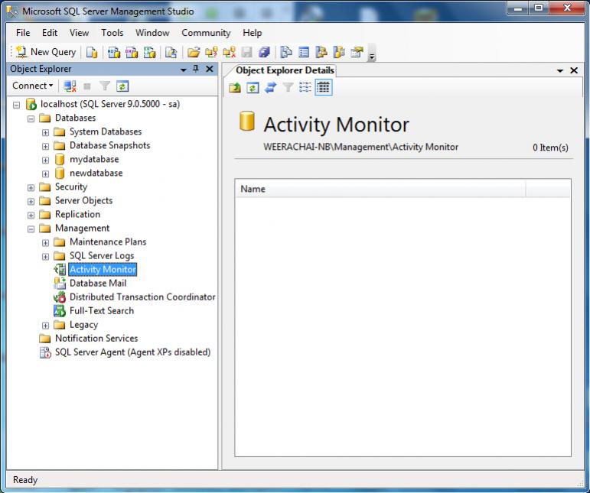Collapse the localhost server node
The image size is (590, 493).
(17, 105)
